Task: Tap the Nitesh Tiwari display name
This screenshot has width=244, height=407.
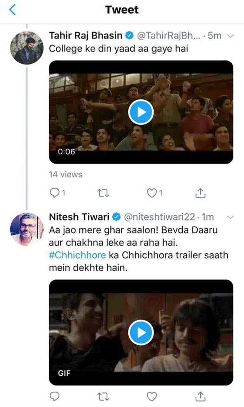Action: click(79, 217)
